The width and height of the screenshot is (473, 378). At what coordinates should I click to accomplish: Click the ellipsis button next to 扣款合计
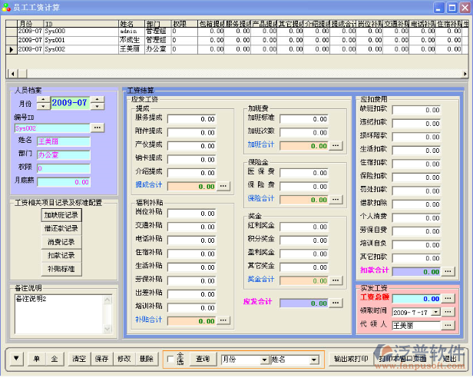(x=448, y=271)
